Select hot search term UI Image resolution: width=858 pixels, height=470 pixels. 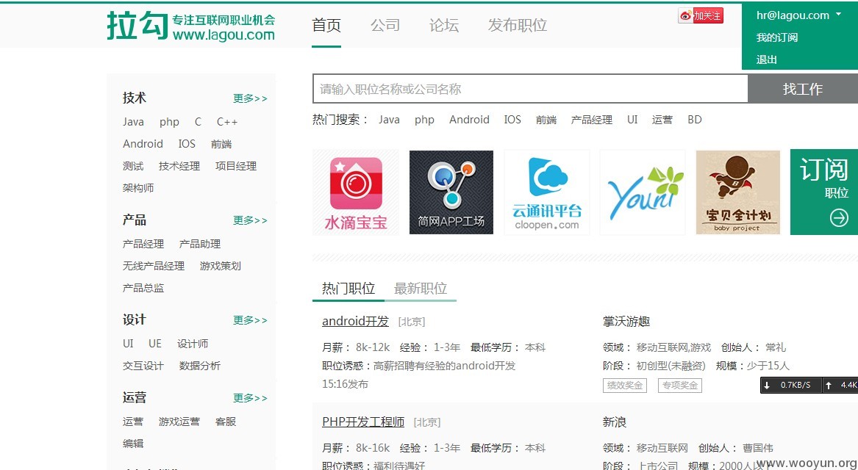click(632, 120)
